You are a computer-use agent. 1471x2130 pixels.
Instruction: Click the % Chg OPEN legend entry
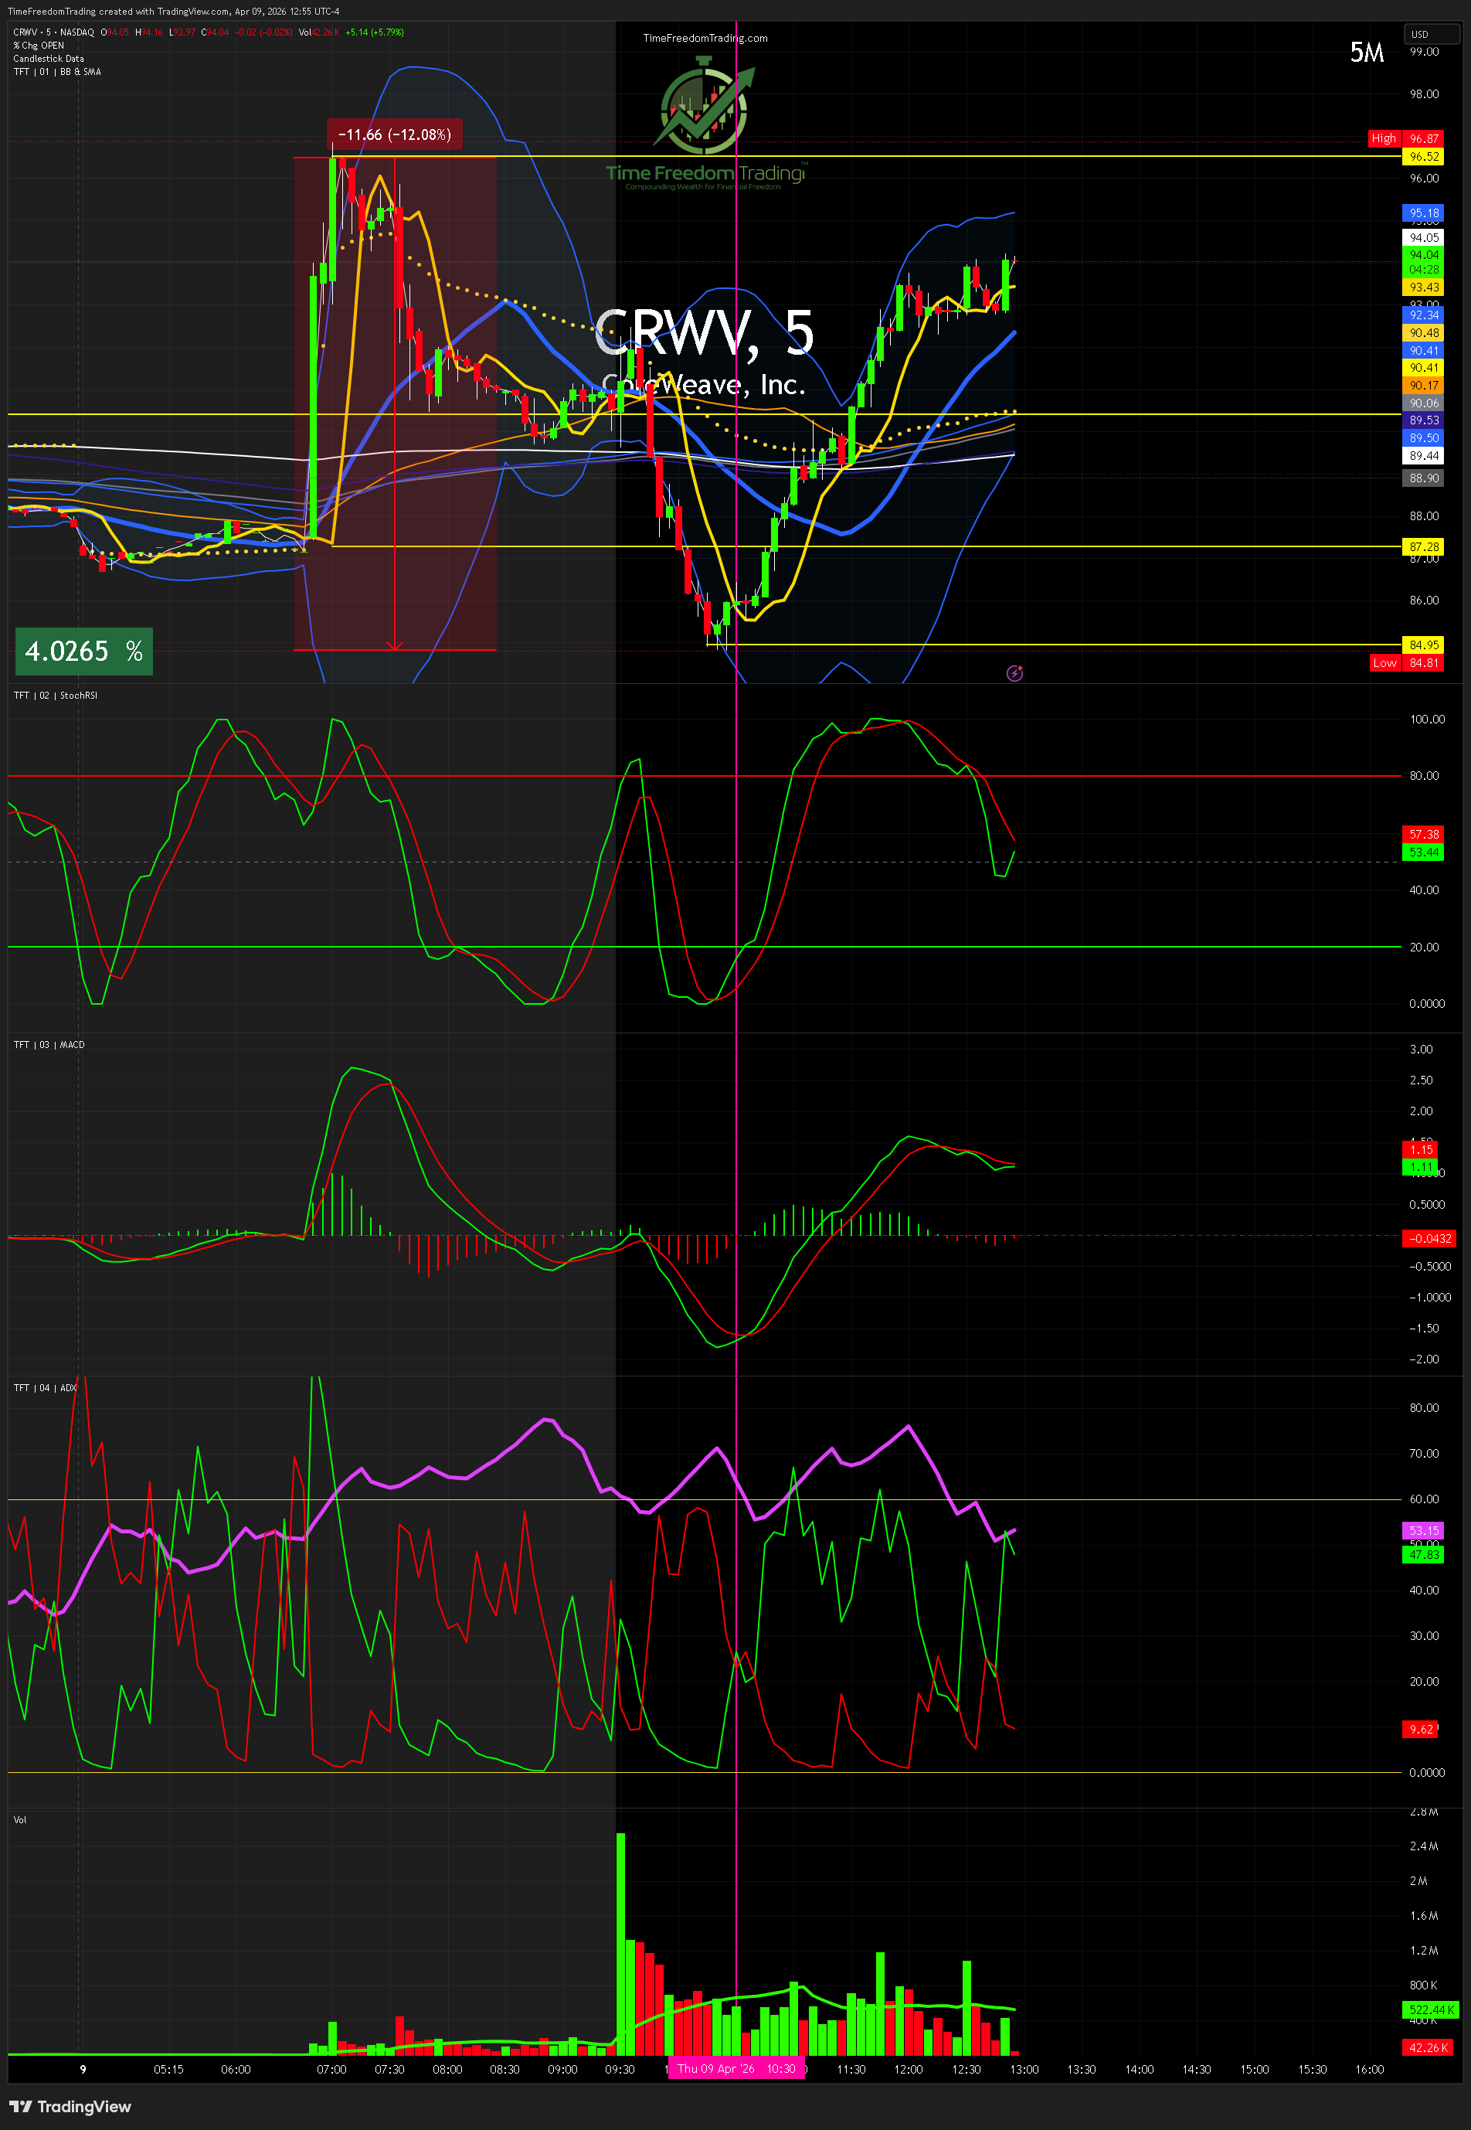coord(39,45)
